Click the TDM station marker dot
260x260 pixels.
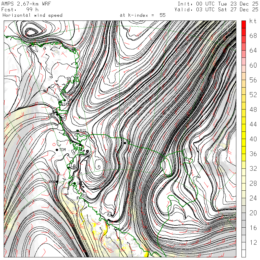57,150
